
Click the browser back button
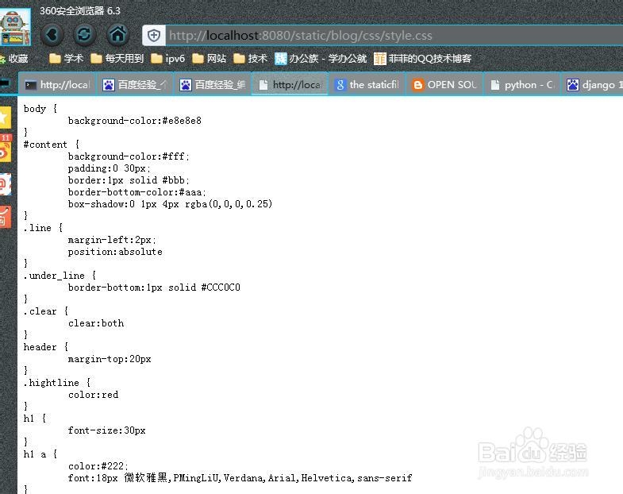click(x=52, y=35)
